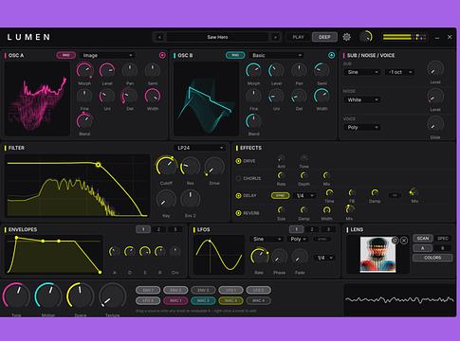The height and width of the screenshot is (341, 460).
Task: Click the OSC A Morph knob
Action: pyautogui.click(x=84, y=70)
